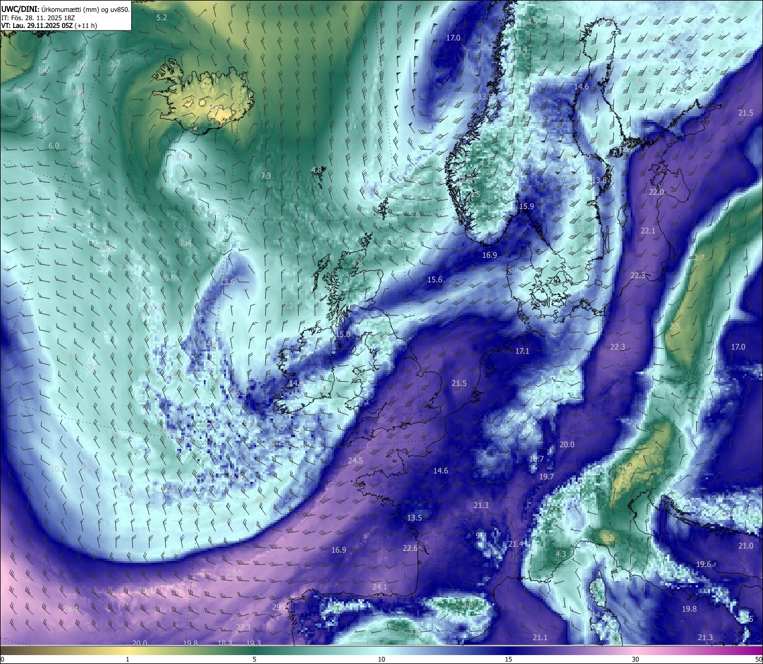The height and width of the screenshot is (664, 763).
Task: Click the 4.3 value over northern Italy
Action: tap(561, 554)
